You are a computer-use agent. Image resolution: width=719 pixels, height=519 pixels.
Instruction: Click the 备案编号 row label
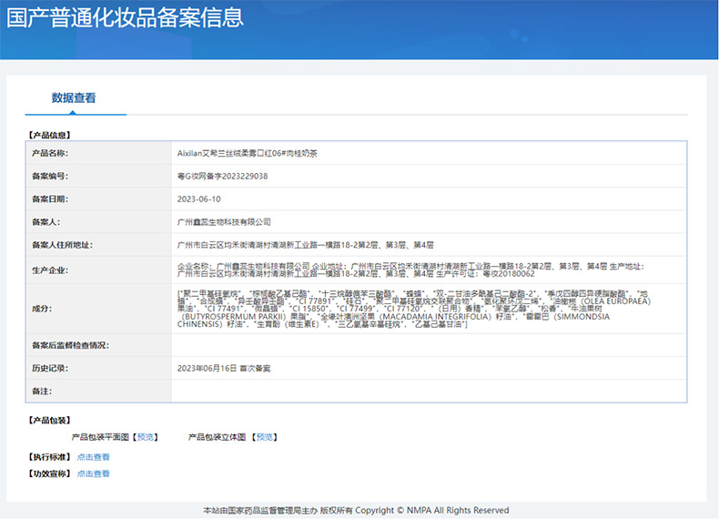tap(50, 177)
